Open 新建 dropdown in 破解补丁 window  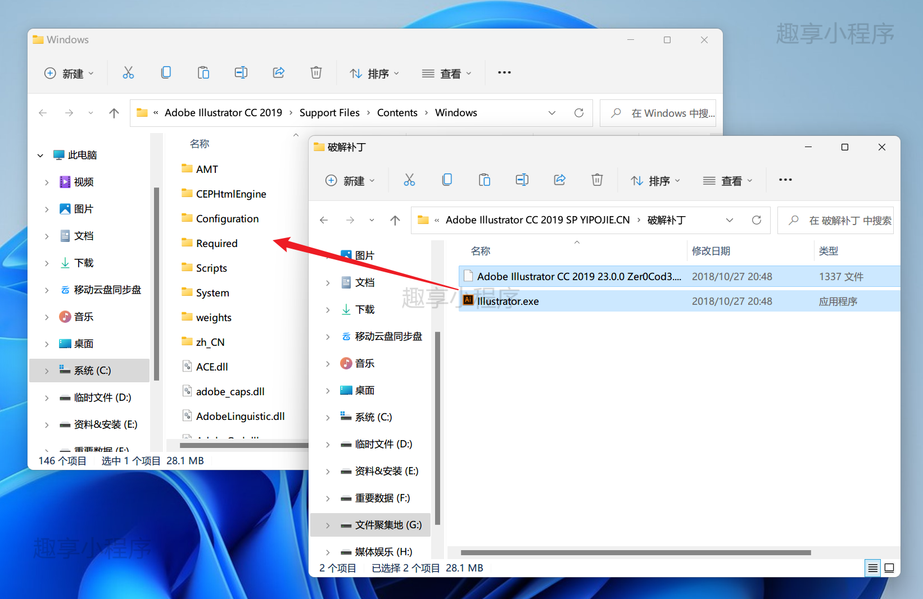(x=350, y=181)
